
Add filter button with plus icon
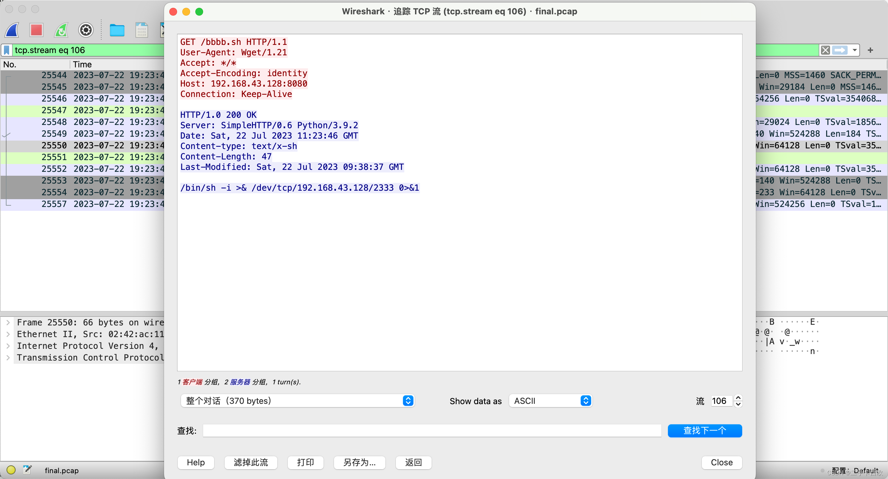click(870, 50)
